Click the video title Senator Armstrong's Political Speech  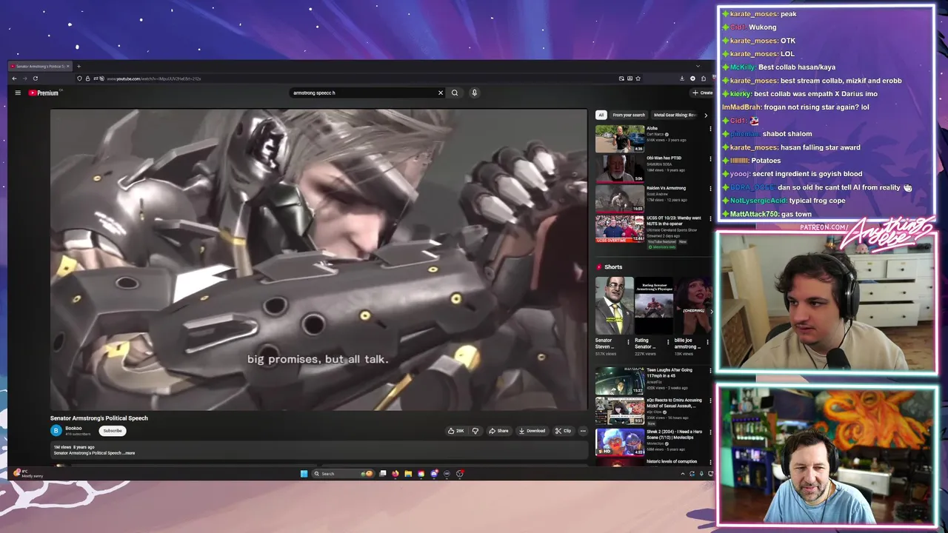[99, 418]
